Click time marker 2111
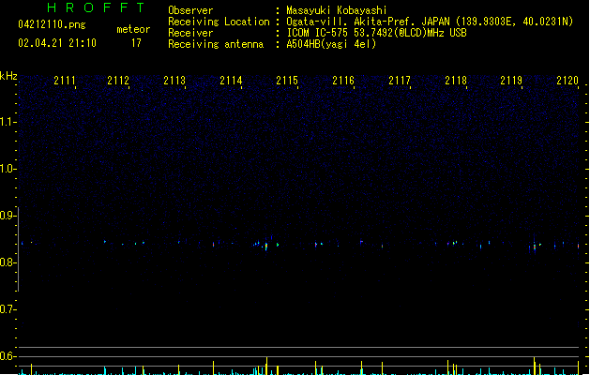The image size is (590, 375). coord(65,81)
